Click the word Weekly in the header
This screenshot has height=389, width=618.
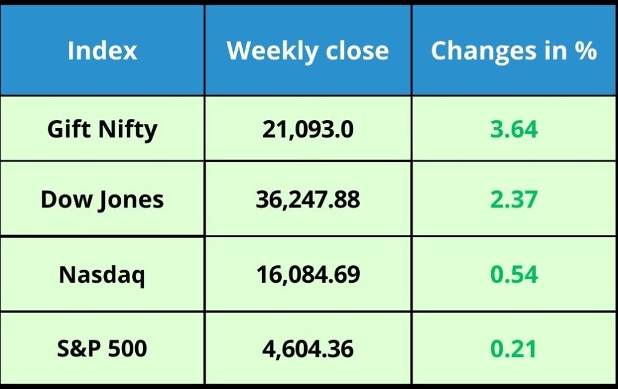[273, 51]
